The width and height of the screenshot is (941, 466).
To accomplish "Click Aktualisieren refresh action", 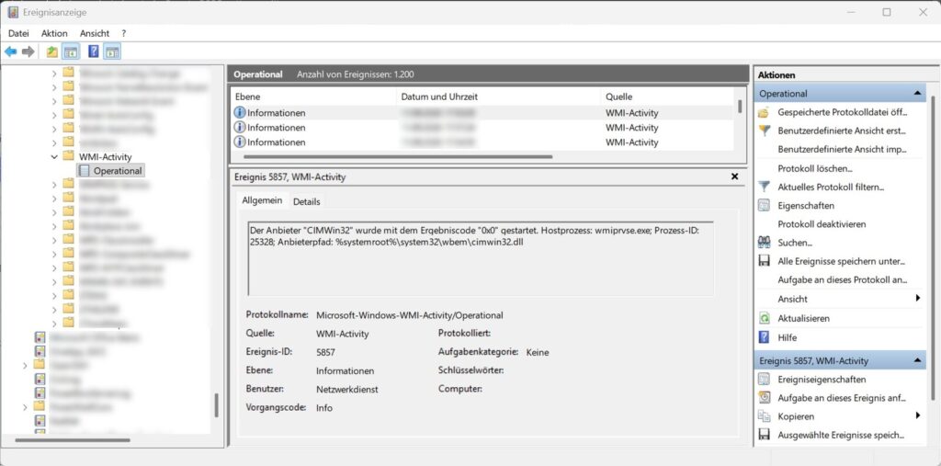I will click(x=803, y=318).
